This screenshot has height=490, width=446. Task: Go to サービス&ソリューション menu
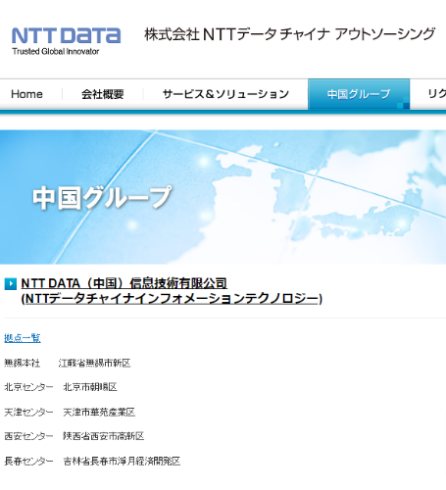pyautogui.click(x=225, y=94)
